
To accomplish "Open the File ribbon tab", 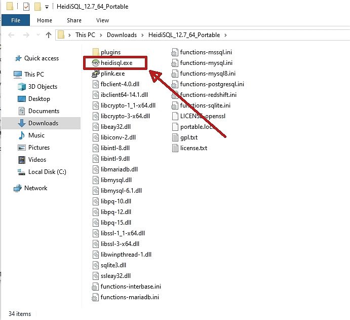I will (16, 20).
